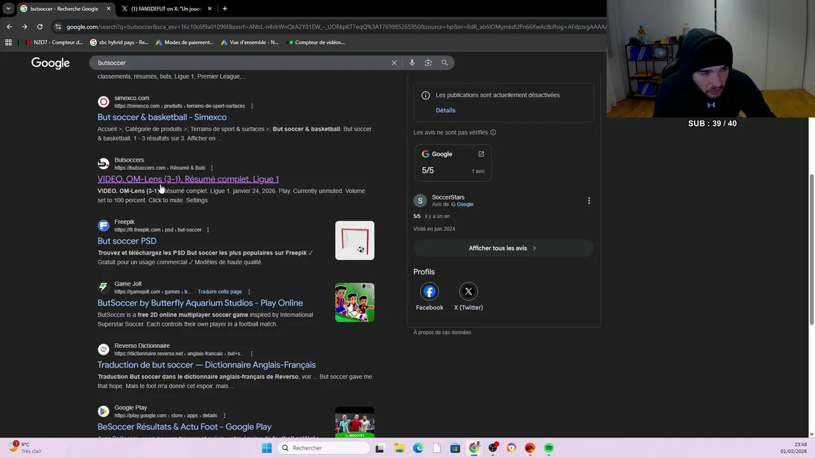The width and height of the screenshot is (815, 458).
Task: Go forward with browser forward arrow
Action: pyautogui.click(x=24, y=27)
